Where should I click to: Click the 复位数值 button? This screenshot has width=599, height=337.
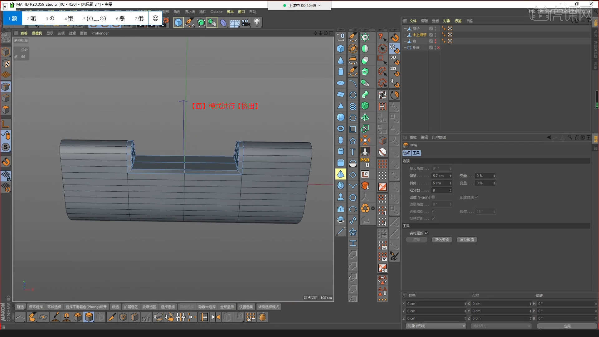coord(467,240)
